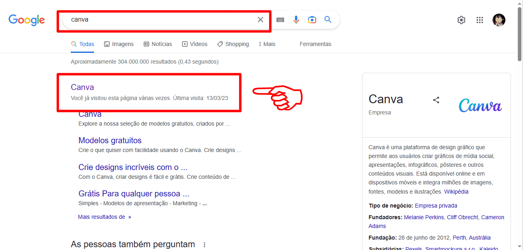
Task: Click the 'Canva' knowledge panel title
Action: pyautogui.click(x=386, y=99)
